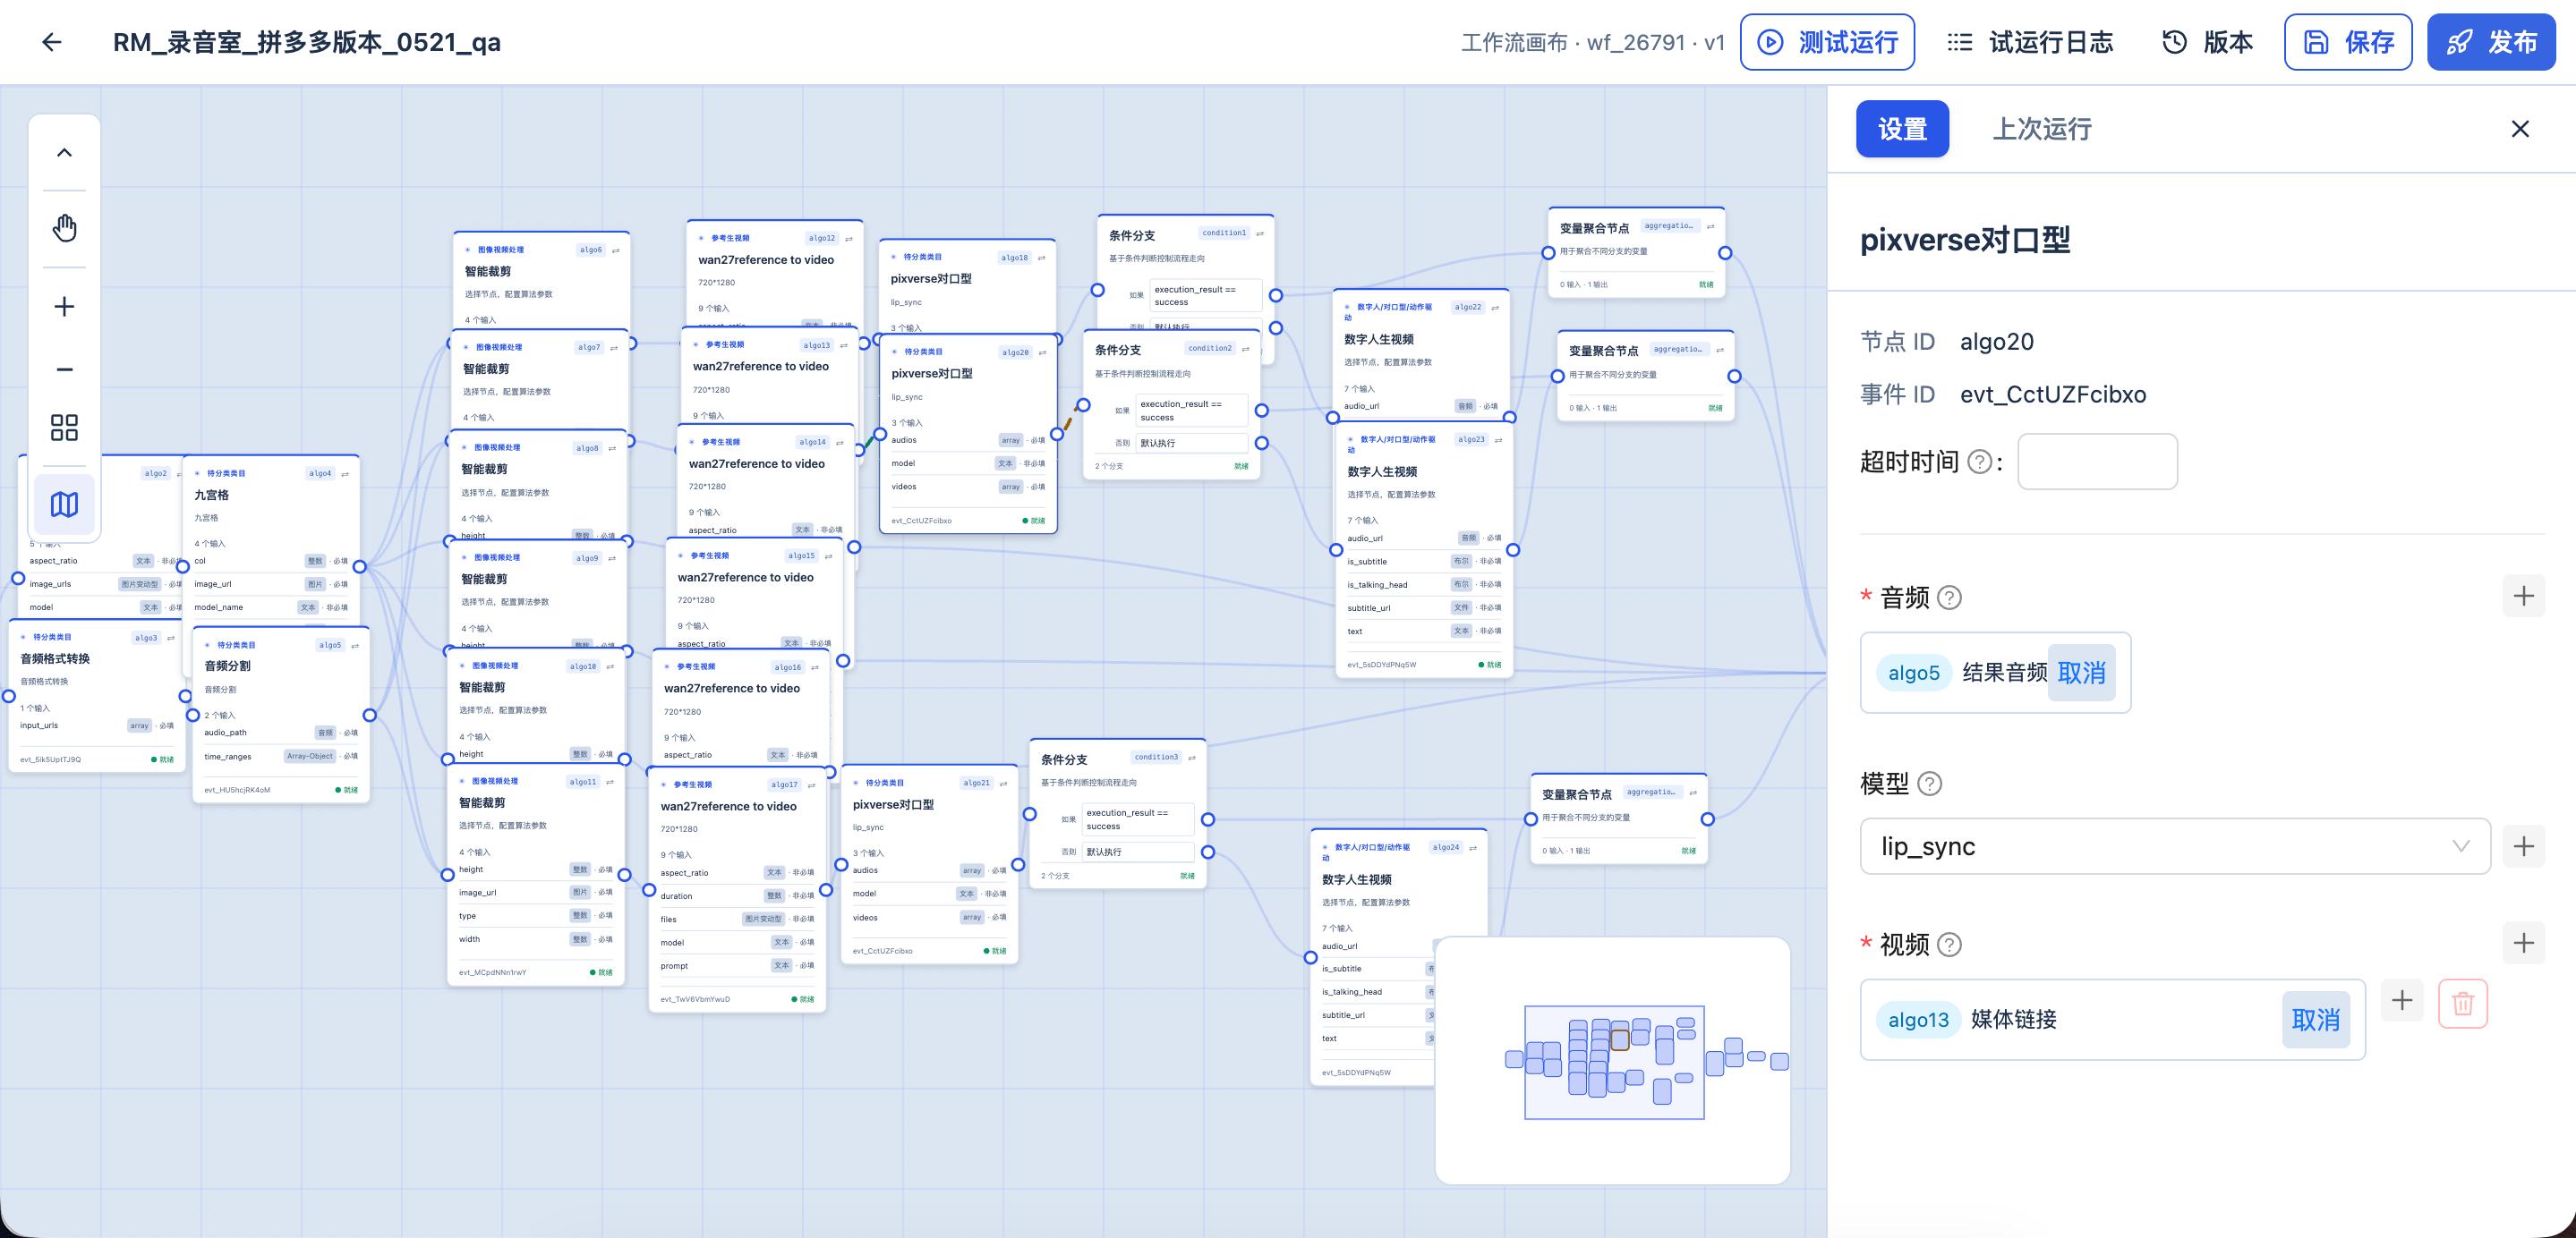Screen dimensions: 2576x1238
Task: Click plus next to algo13 video row
Action: [2402, 1000]
